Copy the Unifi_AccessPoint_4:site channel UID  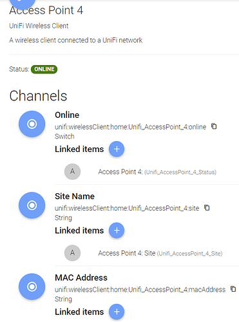pos(207,207)
